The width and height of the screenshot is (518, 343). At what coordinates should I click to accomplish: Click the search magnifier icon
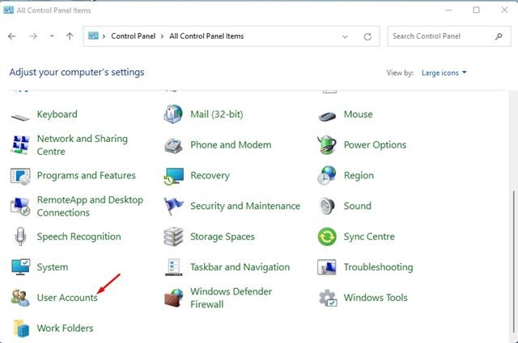499,36
